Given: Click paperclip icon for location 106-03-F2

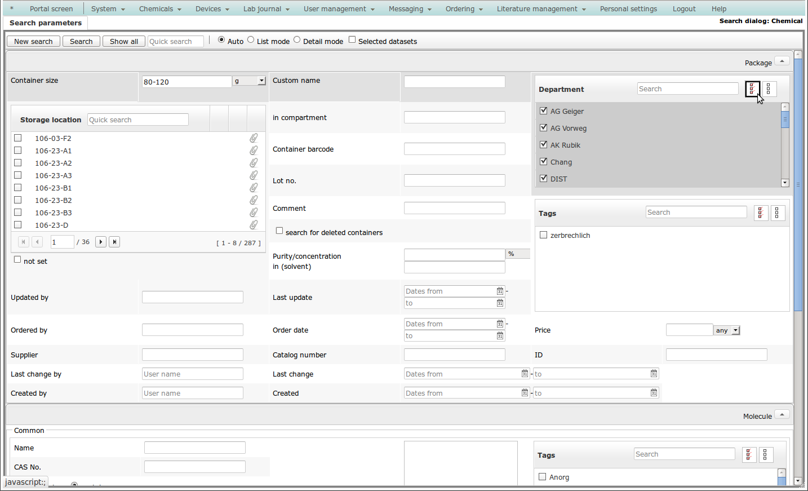Looking at the screenshot, I should [x=254, y=138].
